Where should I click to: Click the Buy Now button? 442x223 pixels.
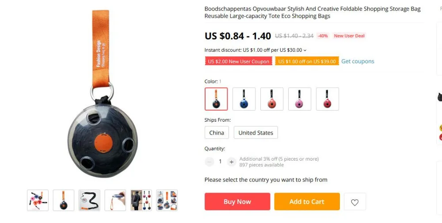click(x=237, y=202)
